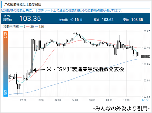152x113 pixels.
Task: Click the 10:00 time axis label
Action: (x=126, y=100)
